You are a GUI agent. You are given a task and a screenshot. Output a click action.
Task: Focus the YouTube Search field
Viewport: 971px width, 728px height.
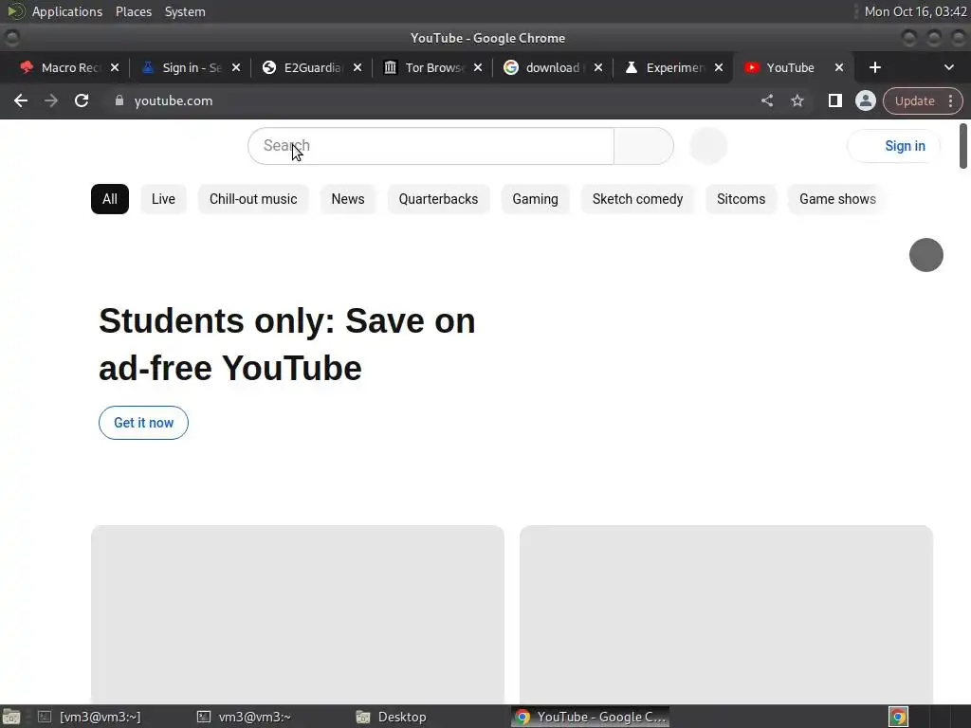(x=431, y=146)
